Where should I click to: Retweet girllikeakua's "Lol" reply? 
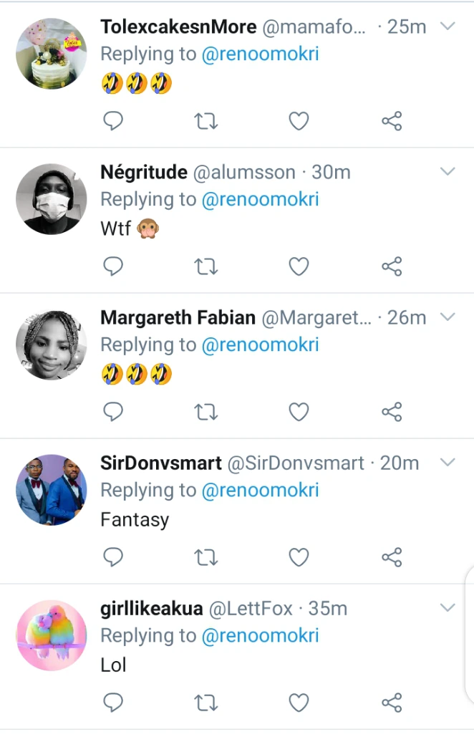pos(206,703)
